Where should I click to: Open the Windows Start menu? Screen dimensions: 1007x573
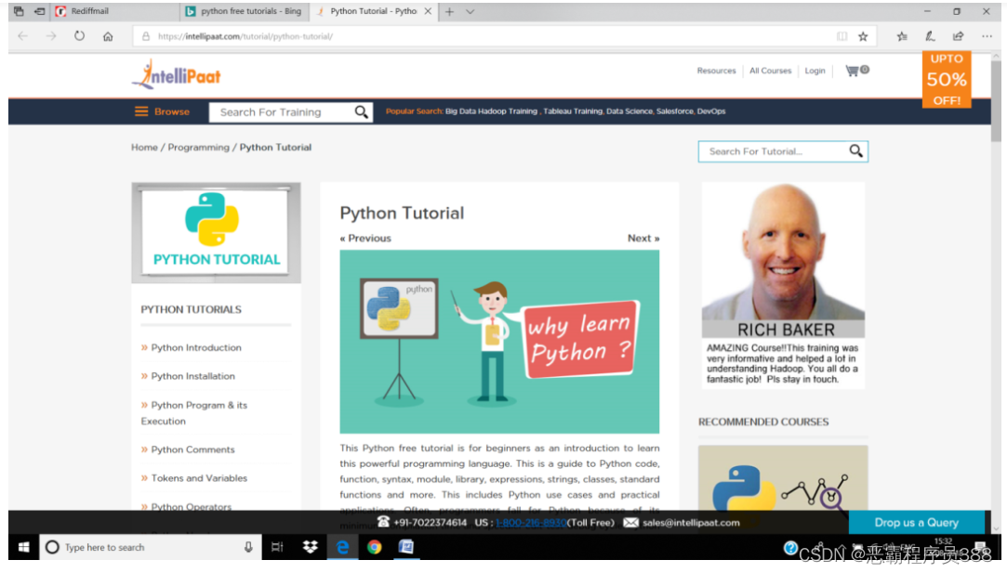tap(24, 547)
